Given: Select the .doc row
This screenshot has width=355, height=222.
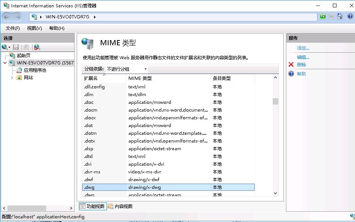Looking at the screenshot, I should click(168, 102).
